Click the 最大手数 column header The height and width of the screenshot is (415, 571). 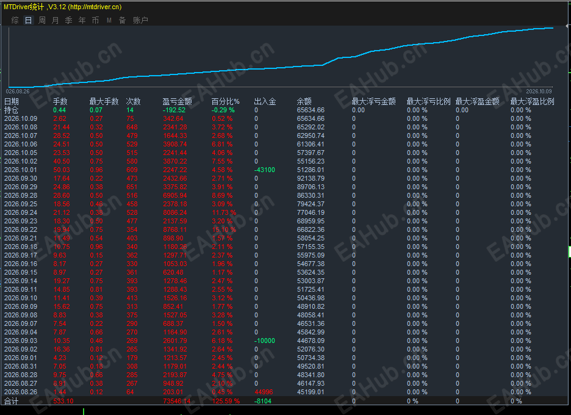tap(104, 102)
